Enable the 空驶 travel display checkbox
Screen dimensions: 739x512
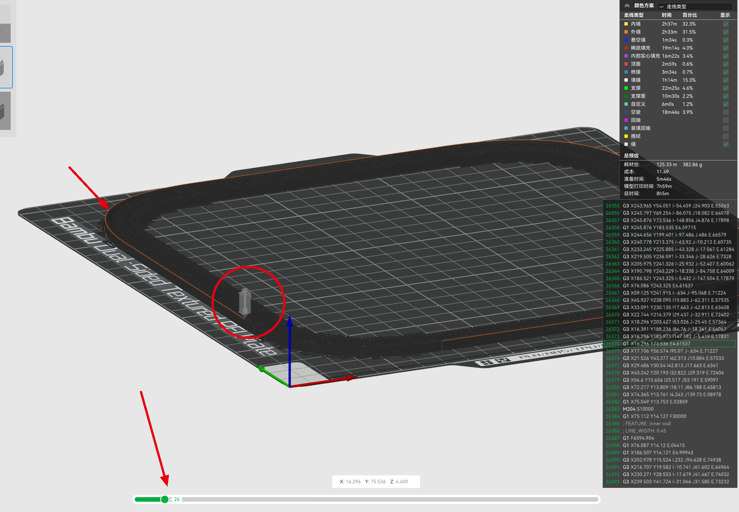tap(725, 112)
